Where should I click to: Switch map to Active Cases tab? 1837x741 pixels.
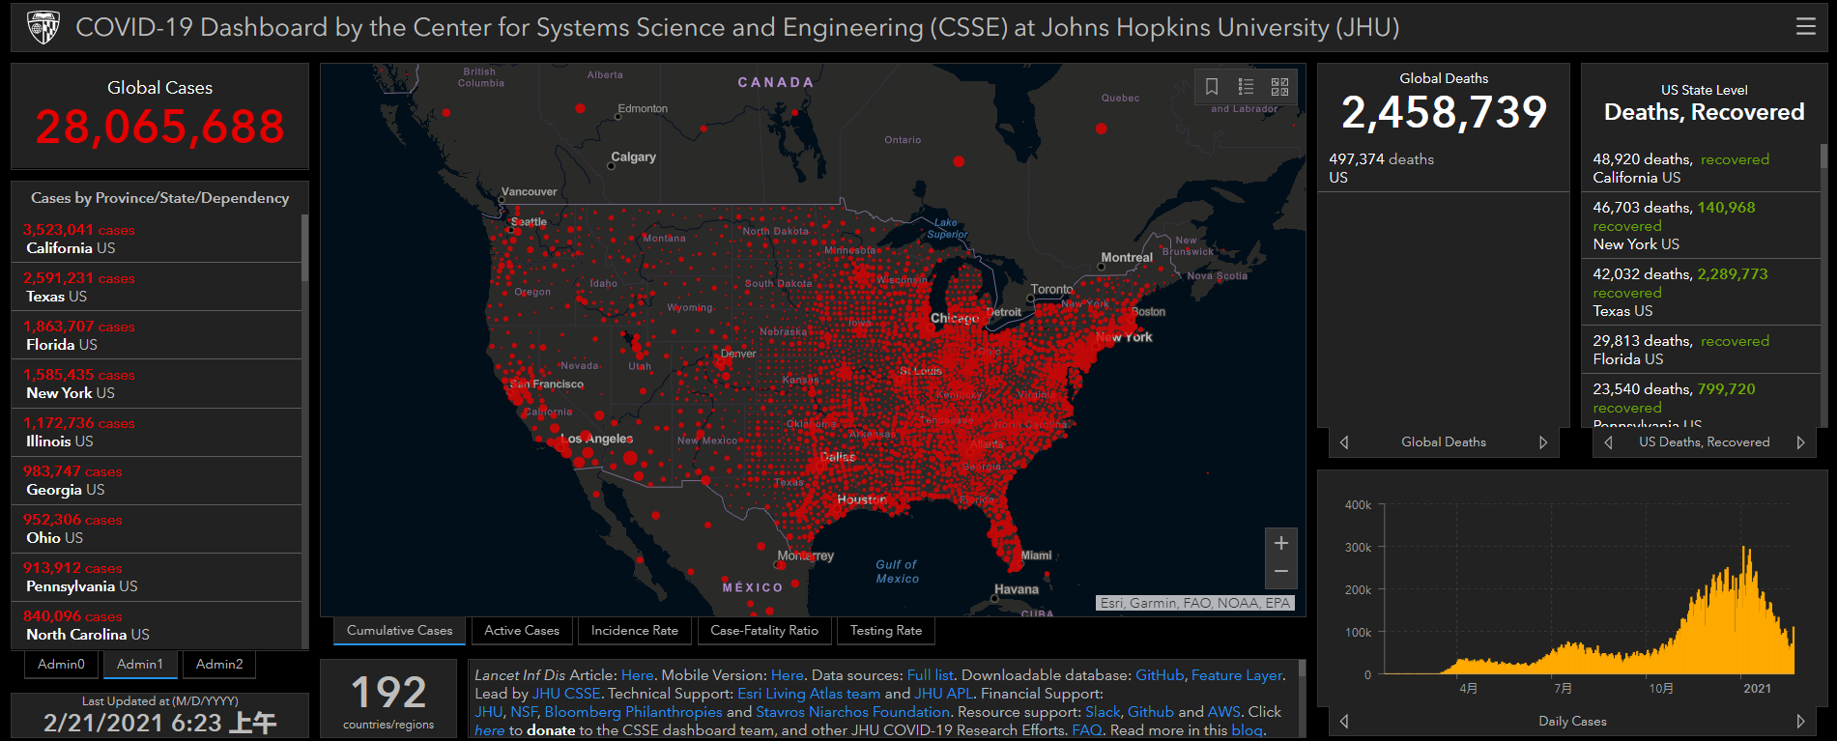click(522, 631)
